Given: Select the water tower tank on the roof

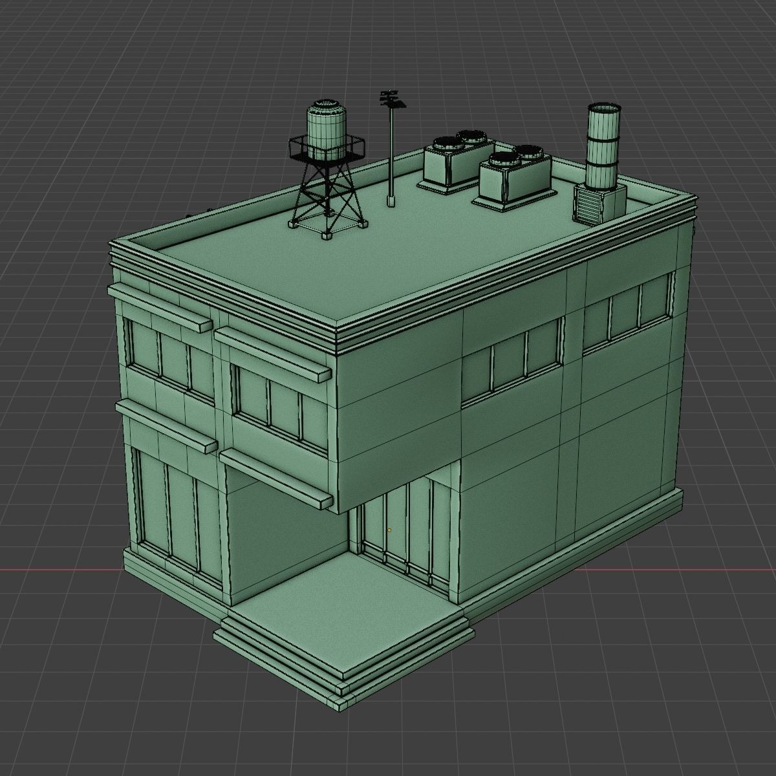Looking at the screenshot, I should (x=327, y=129).
